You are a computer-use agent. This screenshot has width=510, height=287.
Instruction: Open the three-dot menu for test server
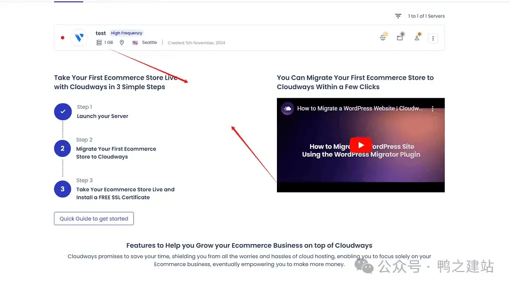click(x=433, y=38)
